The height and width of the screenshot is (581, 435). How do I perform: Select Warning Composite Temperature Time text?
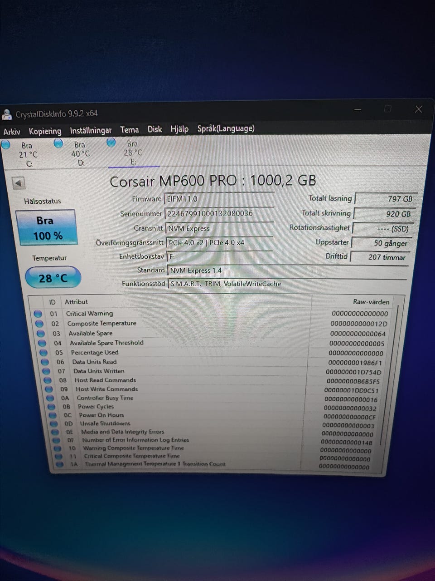133,448
